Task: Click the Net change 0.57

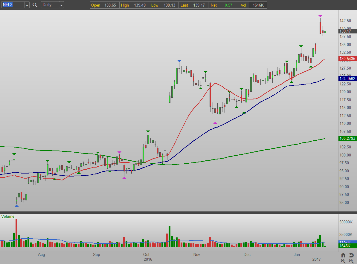Action: pos(228,5)
